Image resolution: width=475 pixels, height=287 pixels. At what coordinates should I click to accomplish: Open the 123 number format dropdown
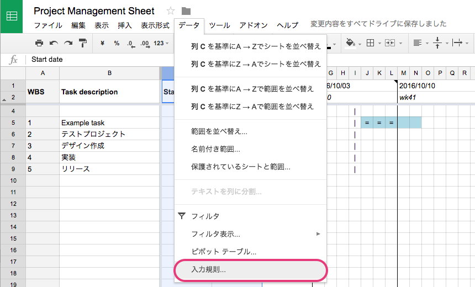tap(161, 43)
